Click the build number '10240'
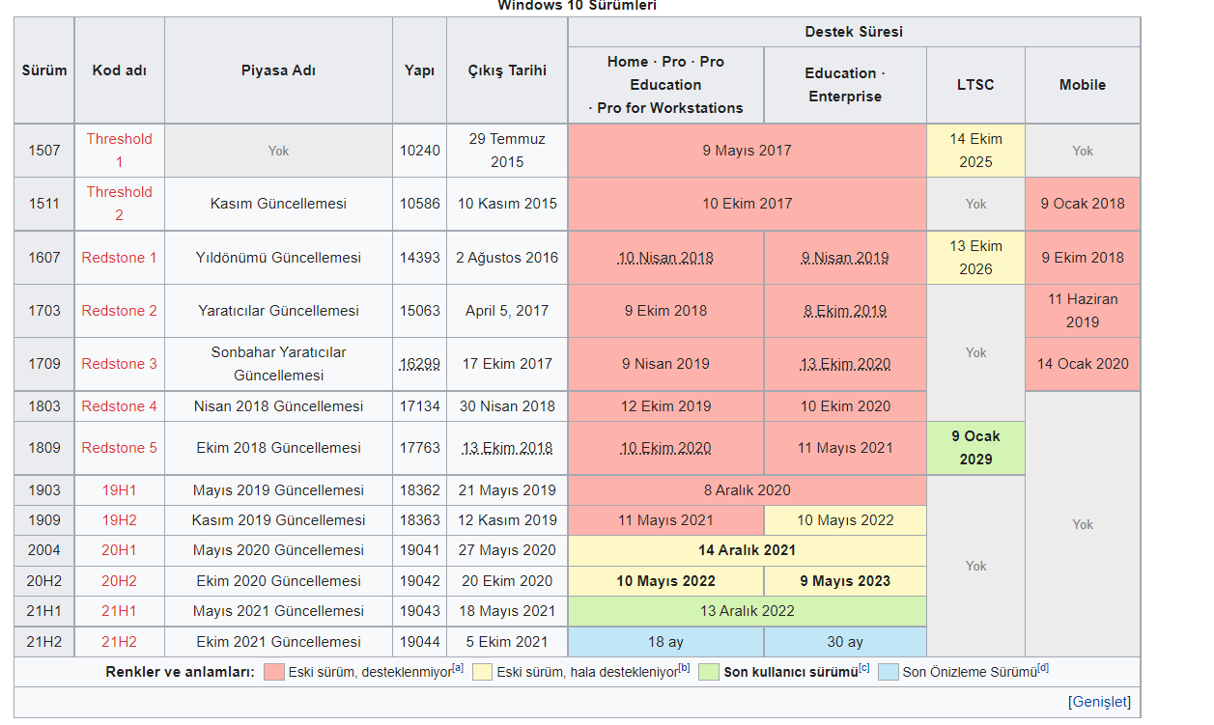 pyautogui.click(x=419, y=151)
